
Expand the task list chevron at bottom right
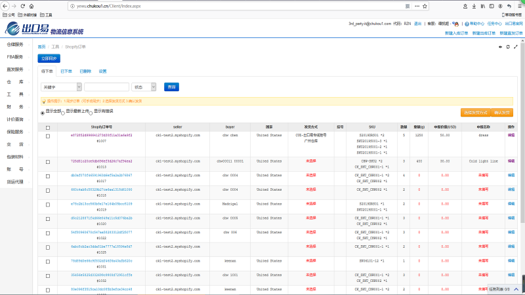tap(516, 289)
